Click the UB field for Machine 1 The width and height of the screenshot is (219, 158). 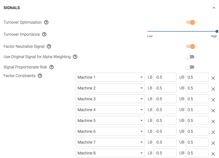197,77
